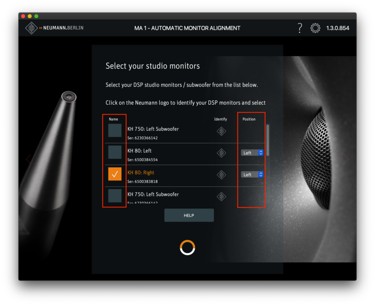This screenshot has width=375, height=305.
Task: Close the window with the red button
Action: pyautogui.click(x=23, y=16)
